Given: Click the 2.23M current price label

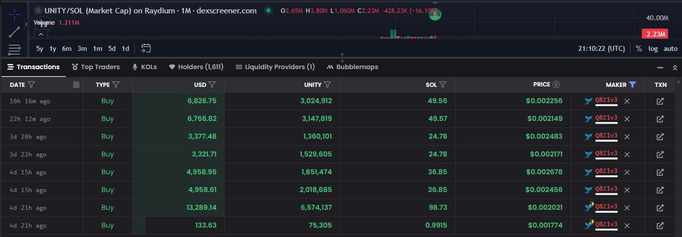Looking at the screenshot, I should [655, 34].
